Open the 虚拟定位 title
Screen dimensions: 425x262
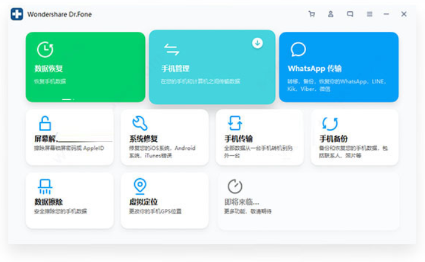144,202
